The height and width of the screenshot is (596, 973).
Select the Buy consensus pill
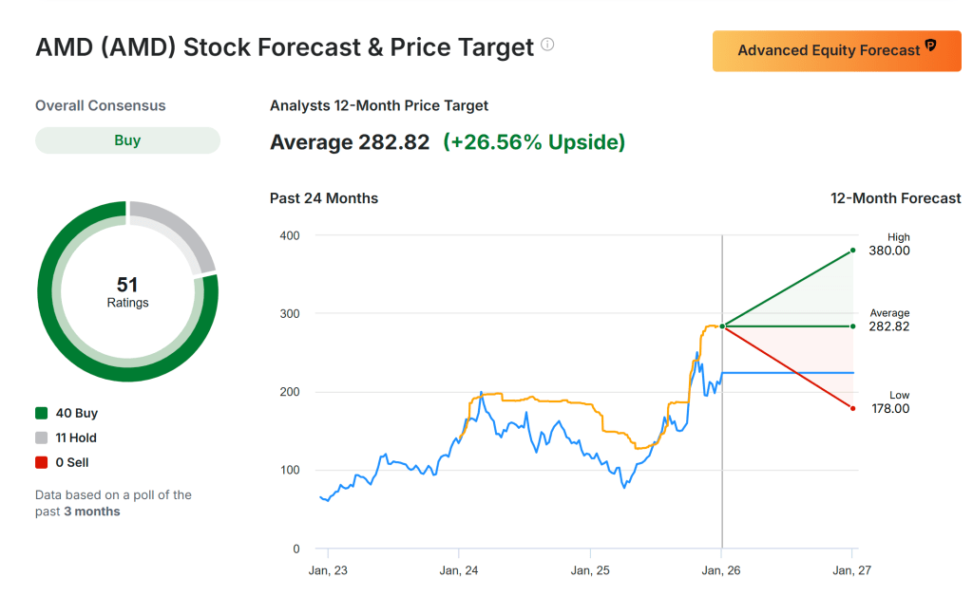pos(127,140)
